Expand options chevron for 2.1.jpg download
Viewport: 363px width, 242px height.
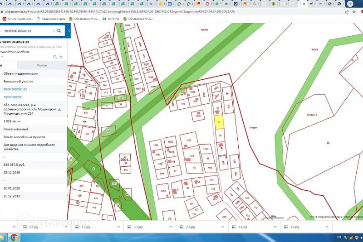275,227
